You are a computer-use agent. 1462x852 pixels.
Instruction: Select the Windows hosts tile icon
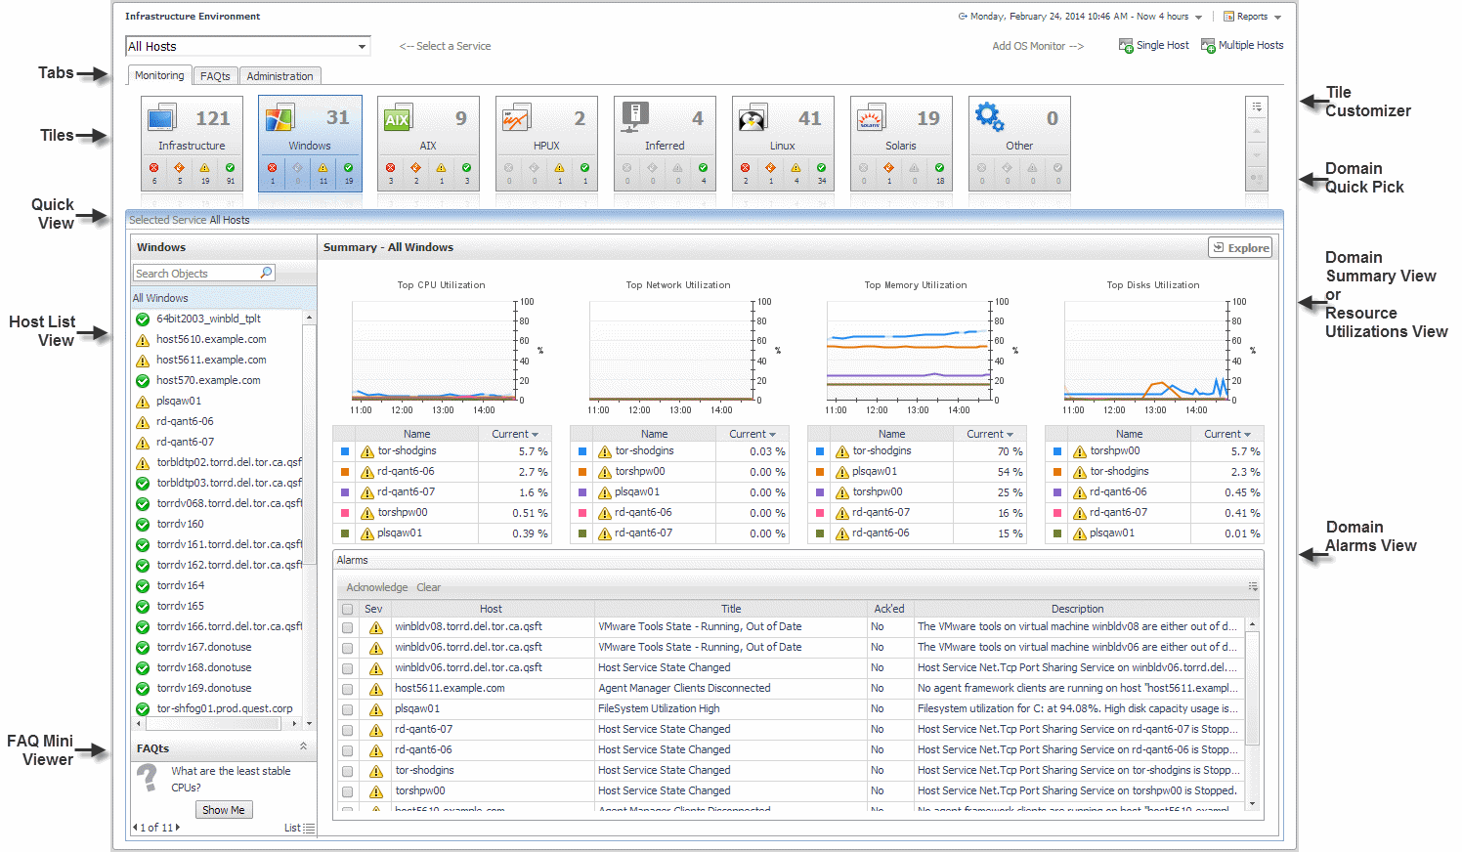pos(279,118)
